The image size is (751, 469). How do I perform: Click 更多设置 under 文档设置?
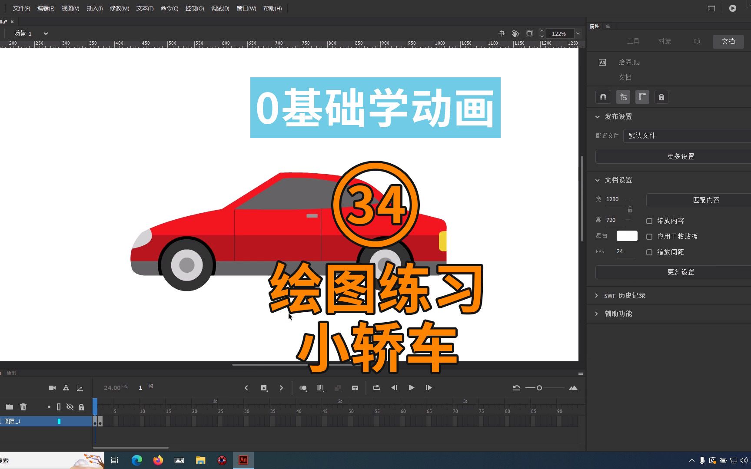pos(680,272)
